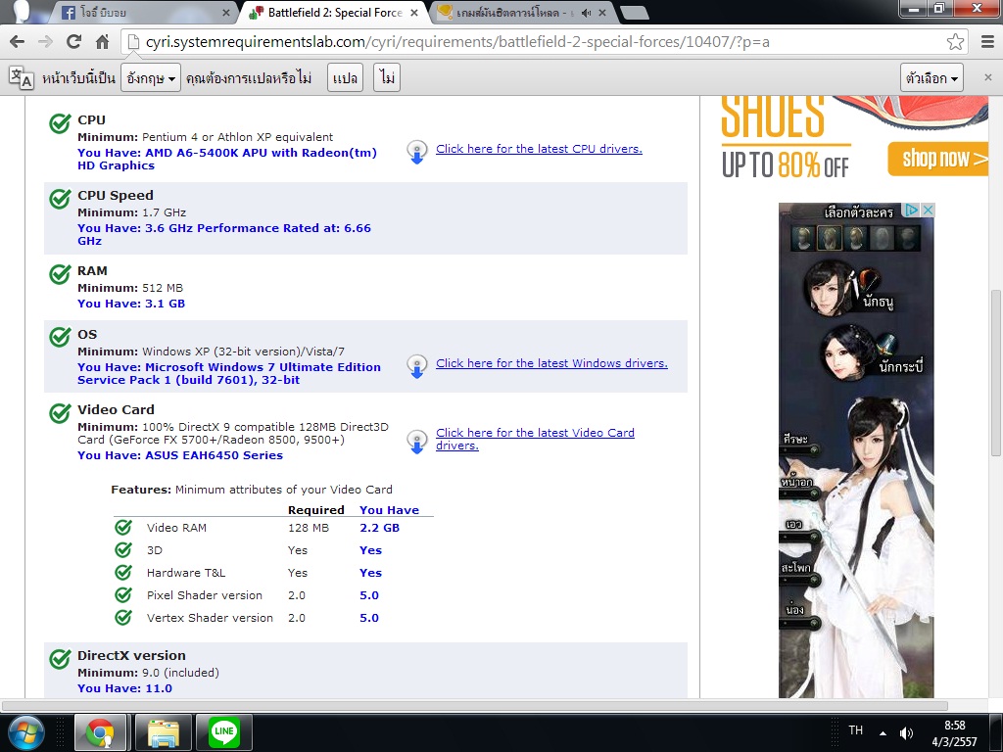
Task: Open the translate options dropdown (ตัวเลือก)
Action: [x=931, y=78]
